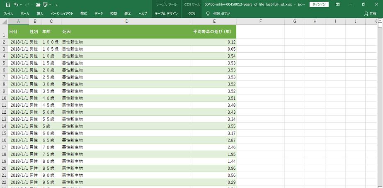Open the クエリ tab
This screenshot has width=383, height=188.
[192, 14]
